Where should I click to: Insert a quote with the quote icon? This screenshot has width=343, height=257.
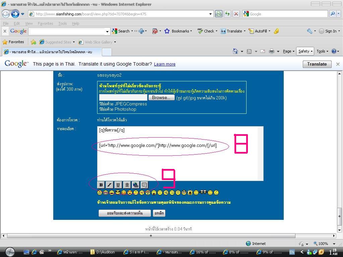click(x=144, y=185)
